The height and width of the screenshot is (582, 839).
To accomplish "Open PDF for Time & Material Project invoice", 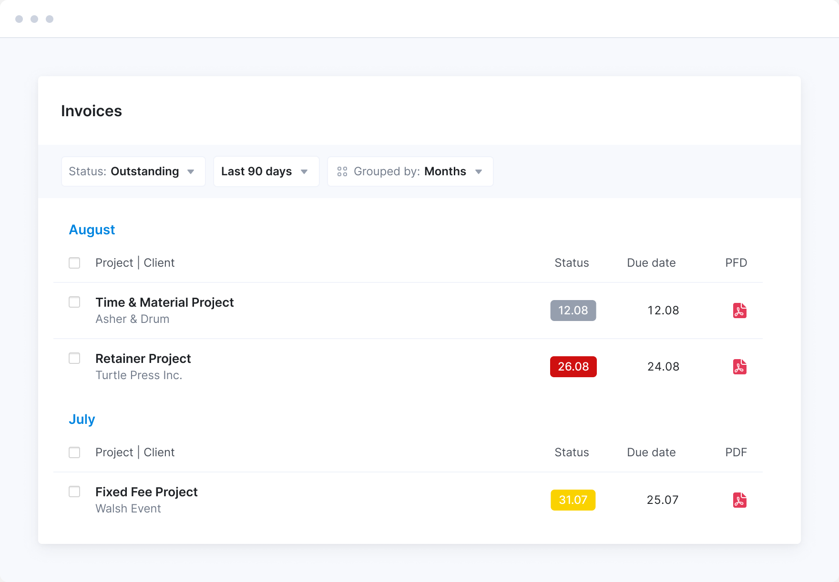I will (739, 311).
